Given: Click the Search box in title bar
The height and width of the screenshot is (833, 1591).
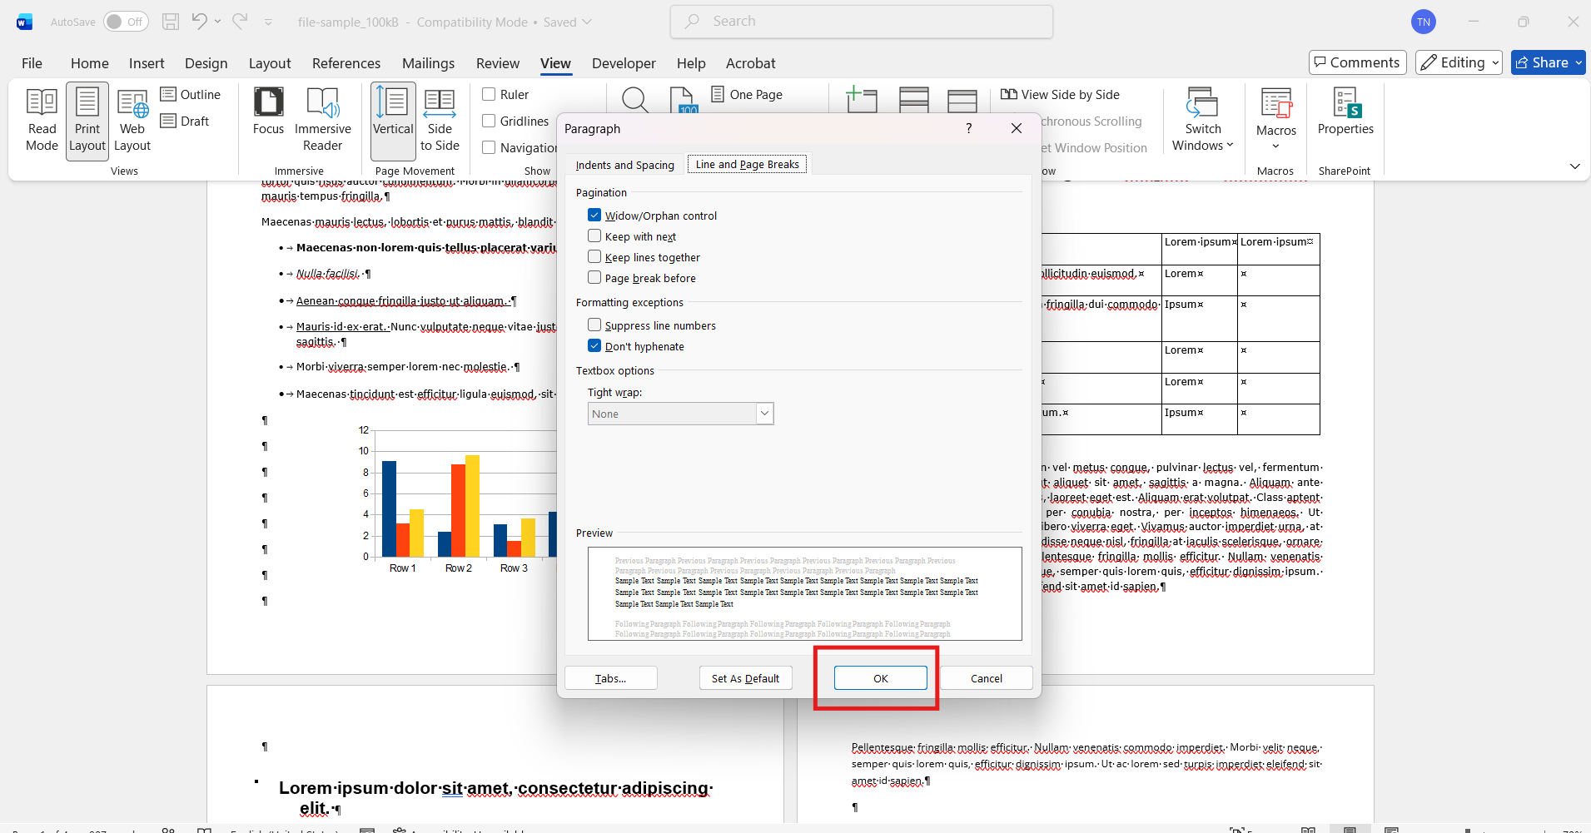Looking at the screenshot, I should (x=862, y=22).
